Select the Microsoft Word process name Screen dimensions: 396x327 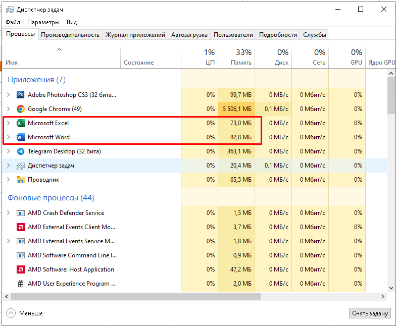(x=48, y=137)
